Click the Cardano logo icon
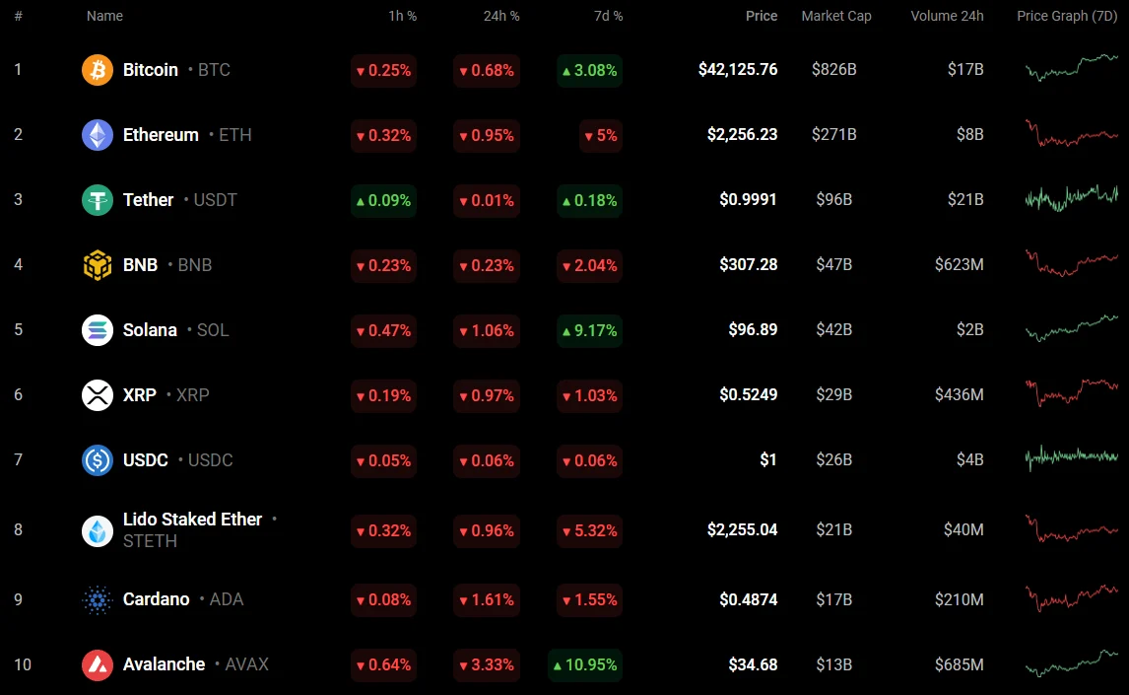1129x695 pixels. (98, 599)
